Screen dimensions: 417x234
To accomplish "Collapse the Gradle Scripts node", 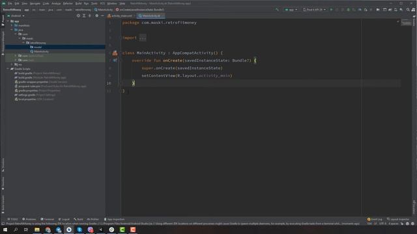I will point(8,69).
